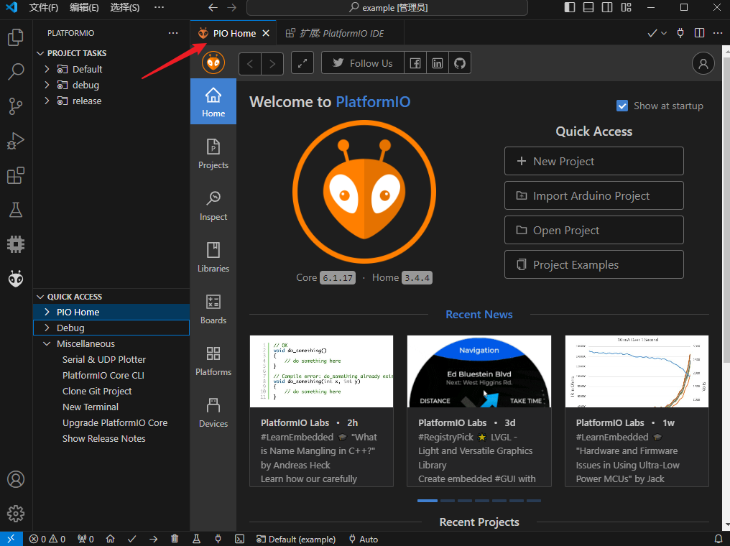Select PlatformIO alien icon in activity bar

click(16, 279)
